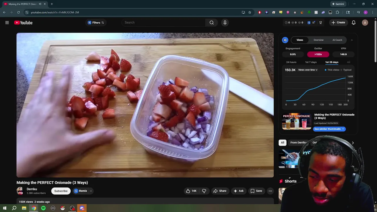Image resolution: width=377 pixels, height=212 pixels.
Task: Save the video to a playlist
Action: click(x=256, y=191)
